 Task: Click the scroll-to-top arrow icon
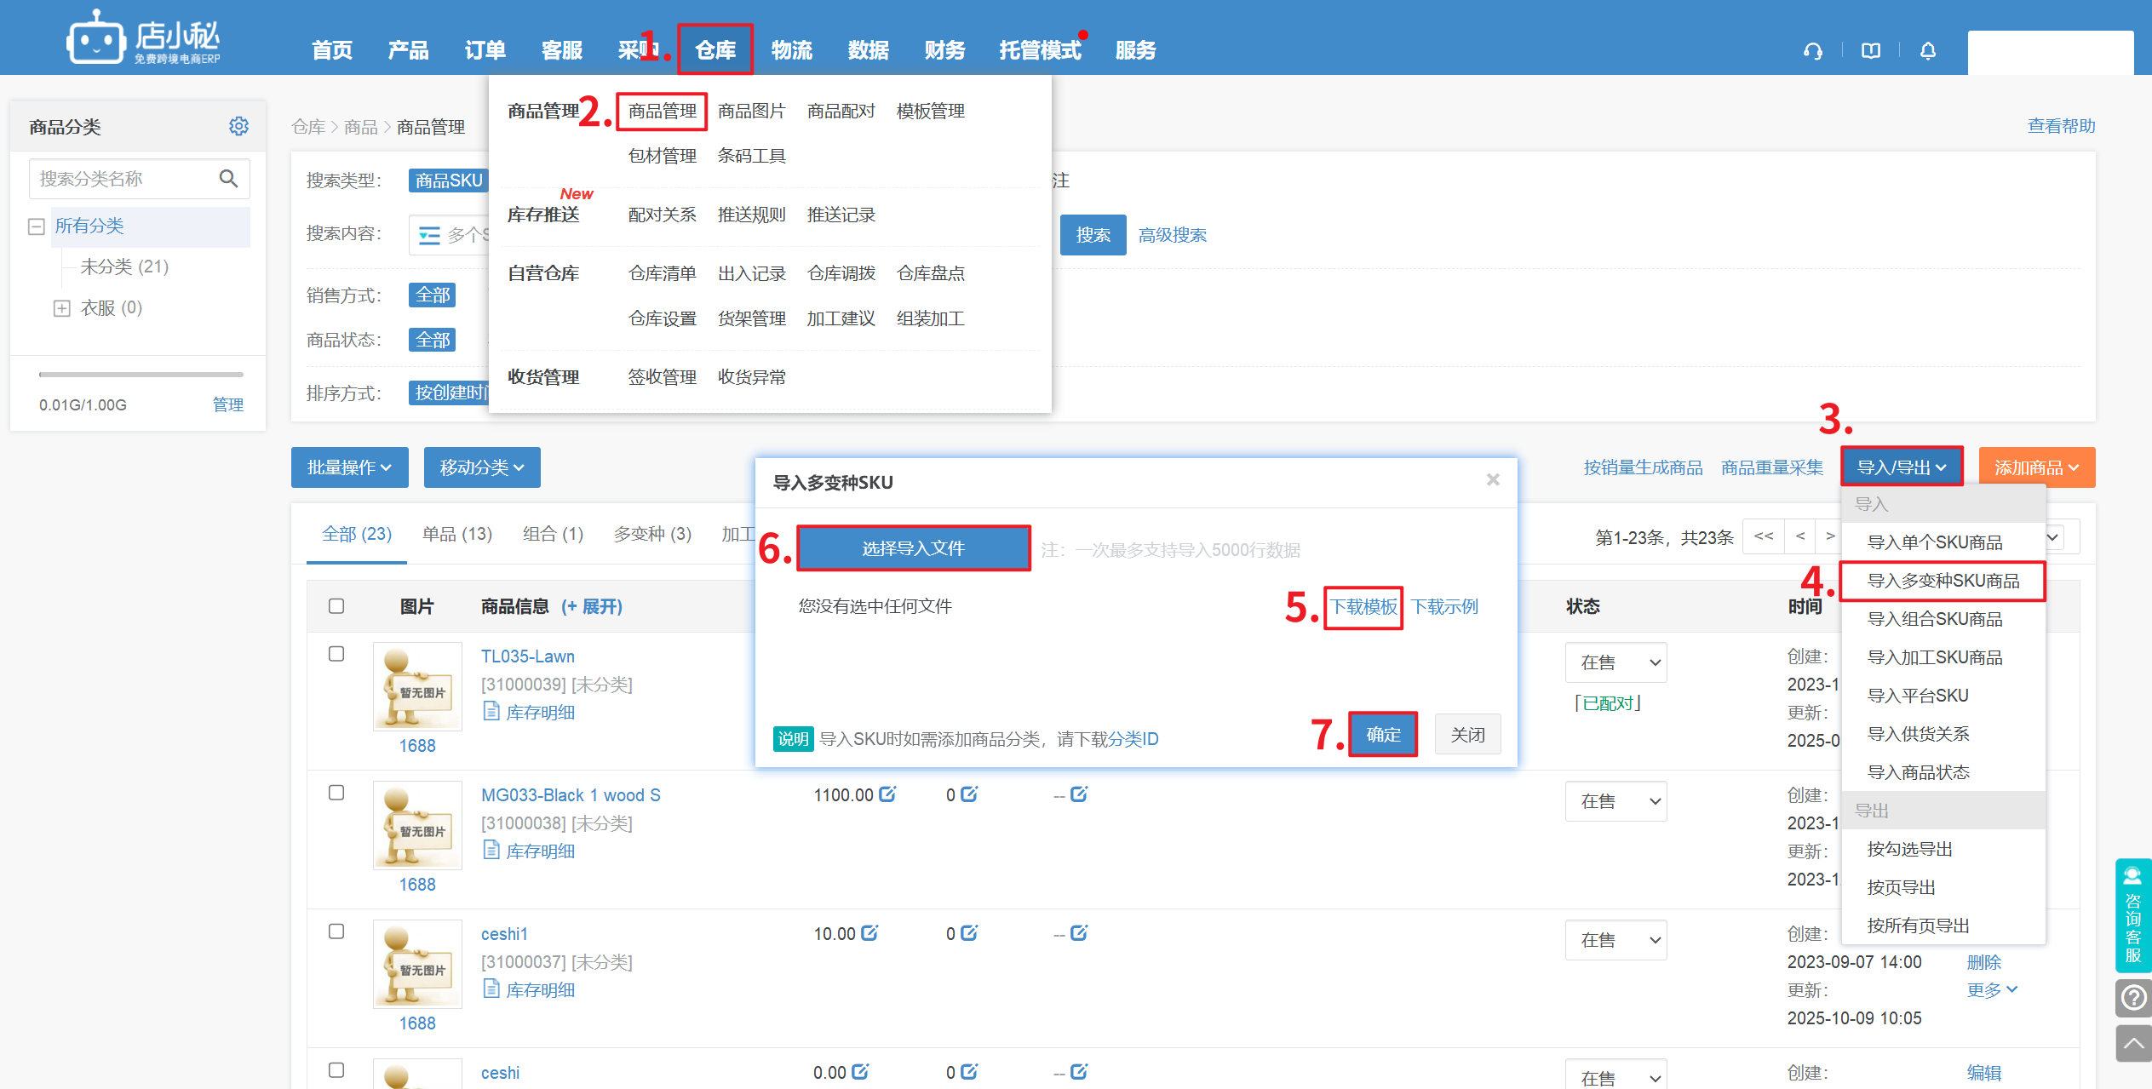[x=2133, y=1043]
